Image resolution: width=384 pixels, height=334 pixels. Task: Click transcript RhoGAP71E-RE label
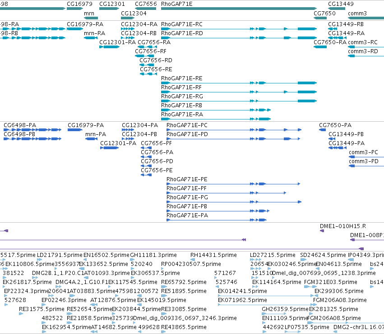(182, 78)
